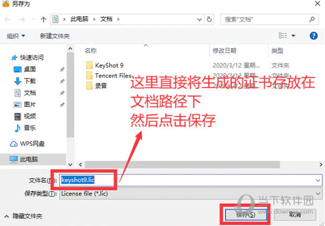Screen dimensions: 325x226
Task: Select 下载 in the sidebar
Action: coord(25,81)
